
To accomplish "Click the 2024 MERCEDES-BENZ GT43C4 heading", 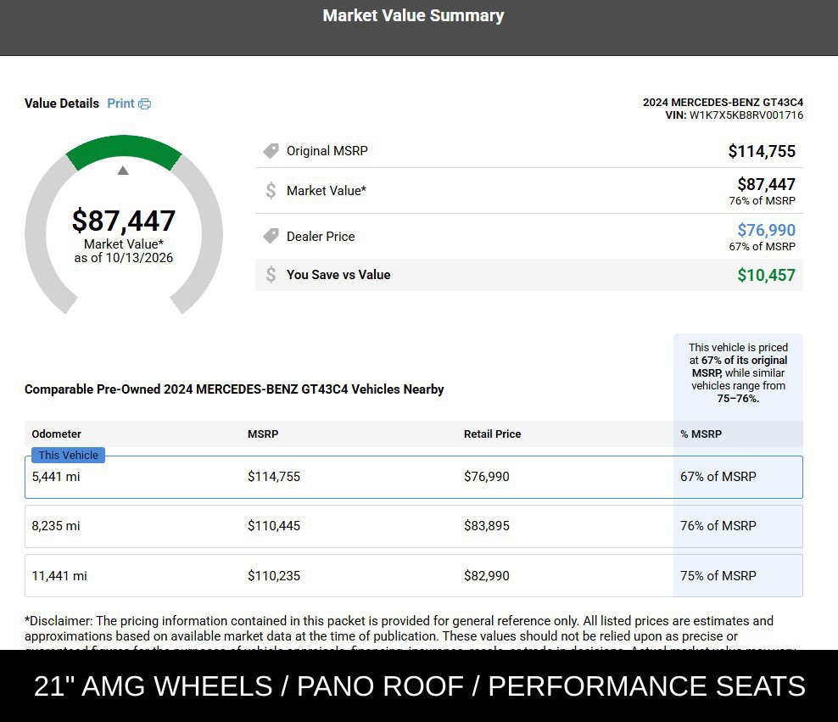I will (x=723, y=102).
